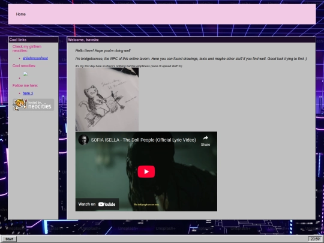Open the hosted by neocities badge
The image size is (324, 243).
coord(33,105)
